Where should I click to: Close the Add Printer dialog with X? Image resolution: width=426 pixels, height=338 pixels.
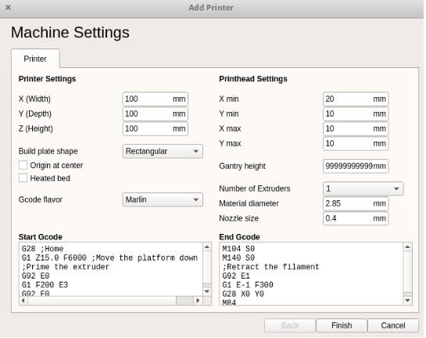click(x=8, y=7)
